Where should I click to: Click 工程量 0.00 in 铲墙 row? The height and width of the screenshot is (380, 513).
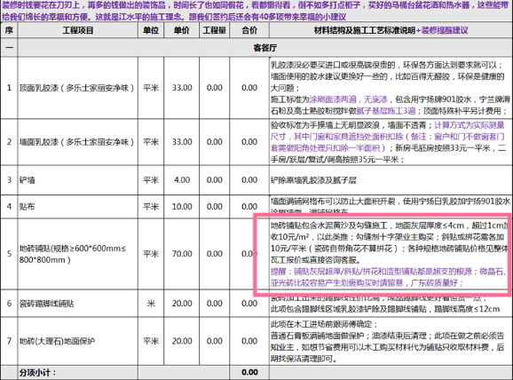(214, 180)
